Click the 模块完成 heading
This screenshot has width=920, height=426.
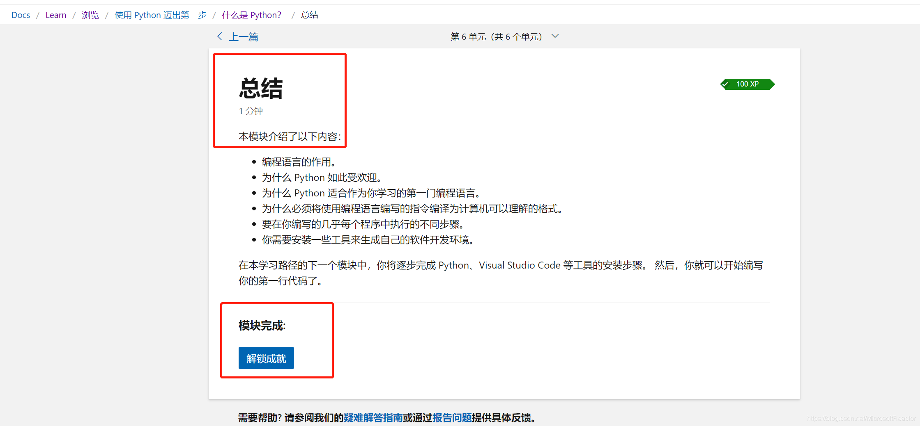pos(262,326)
